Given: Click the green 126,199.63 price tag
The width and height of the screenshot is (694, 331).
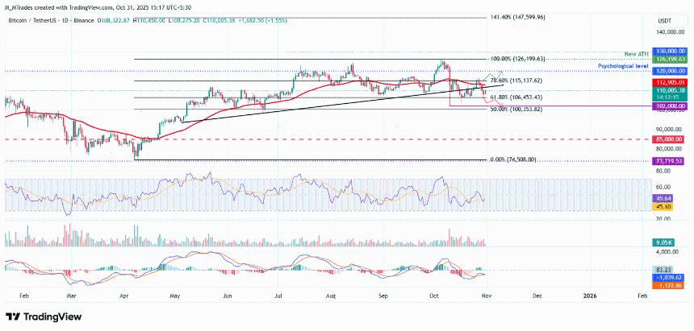Looking at the screenshot, I should [x=671, y=59].
